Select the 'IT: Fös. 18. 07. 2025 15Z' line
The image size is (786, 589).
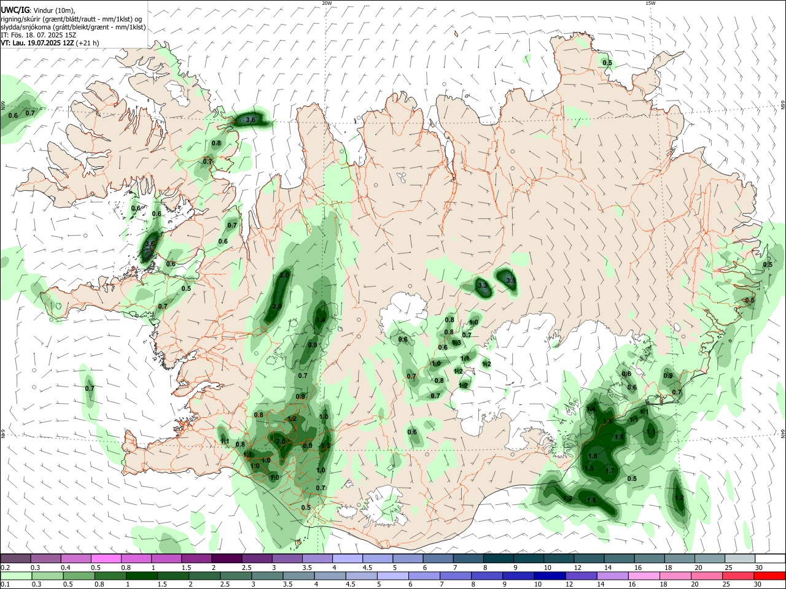[37, 35]
